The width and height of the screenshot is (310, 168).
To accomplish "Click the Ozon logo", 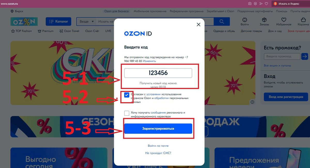I will tap(24, 22).
